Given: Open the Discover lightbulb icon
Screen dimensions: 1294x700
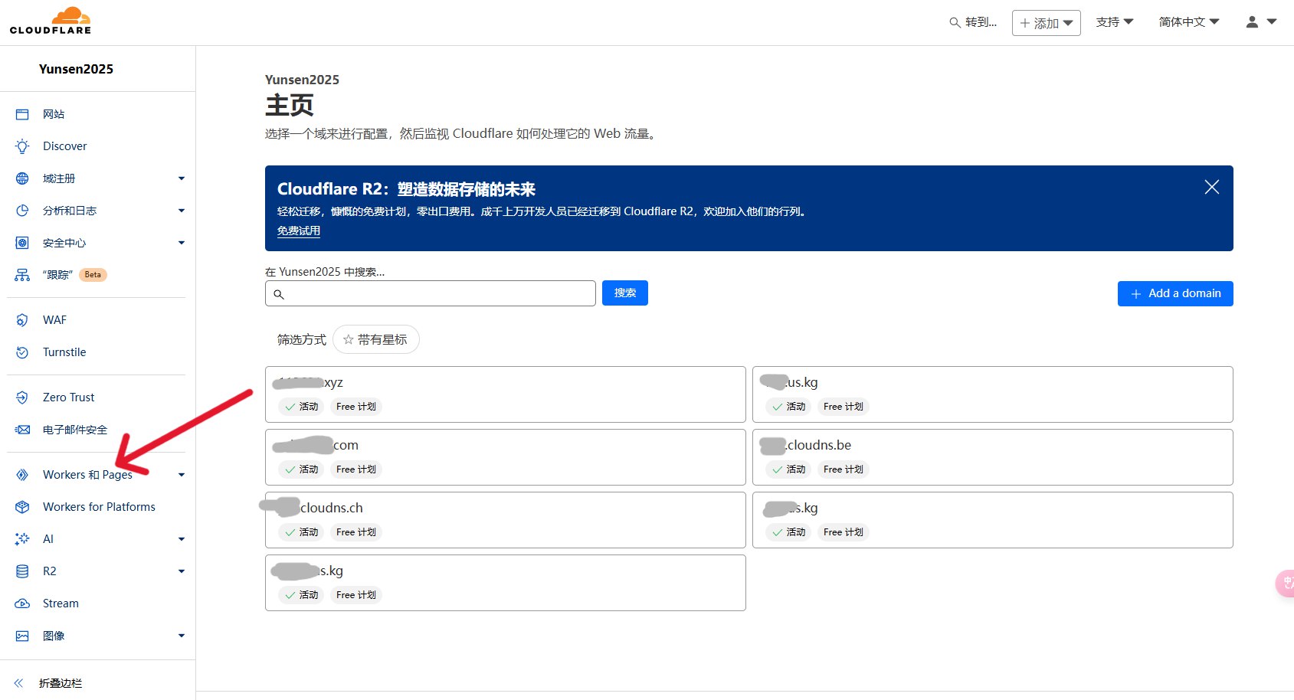Looking at the screenshot, I should point(22,146).
